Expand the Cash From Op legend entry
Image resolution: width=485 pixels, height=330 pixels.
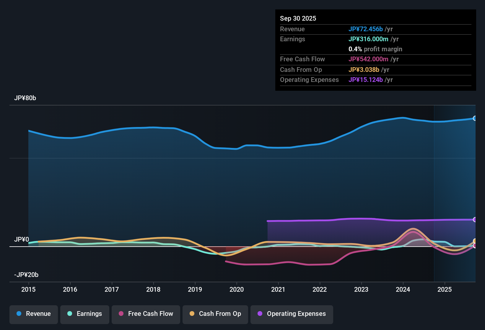tap(215, 314)
